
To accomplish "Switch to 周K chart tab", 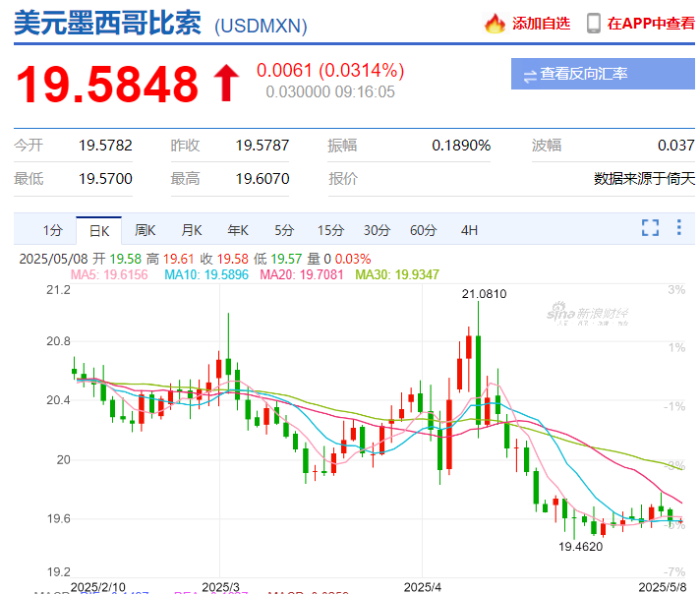I will pos(146,230).
